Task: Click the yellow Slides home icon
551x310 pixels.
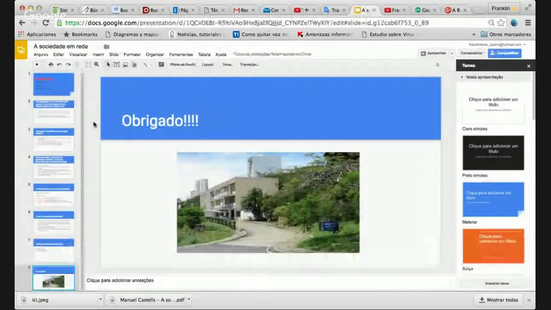Action: (21, 50)
